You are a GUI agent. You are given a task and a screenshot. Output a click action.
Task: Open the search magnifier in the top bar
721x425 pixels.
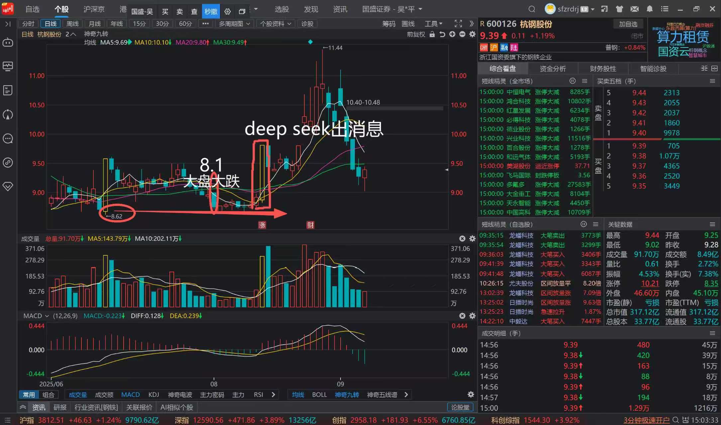[x=532, y=9]
